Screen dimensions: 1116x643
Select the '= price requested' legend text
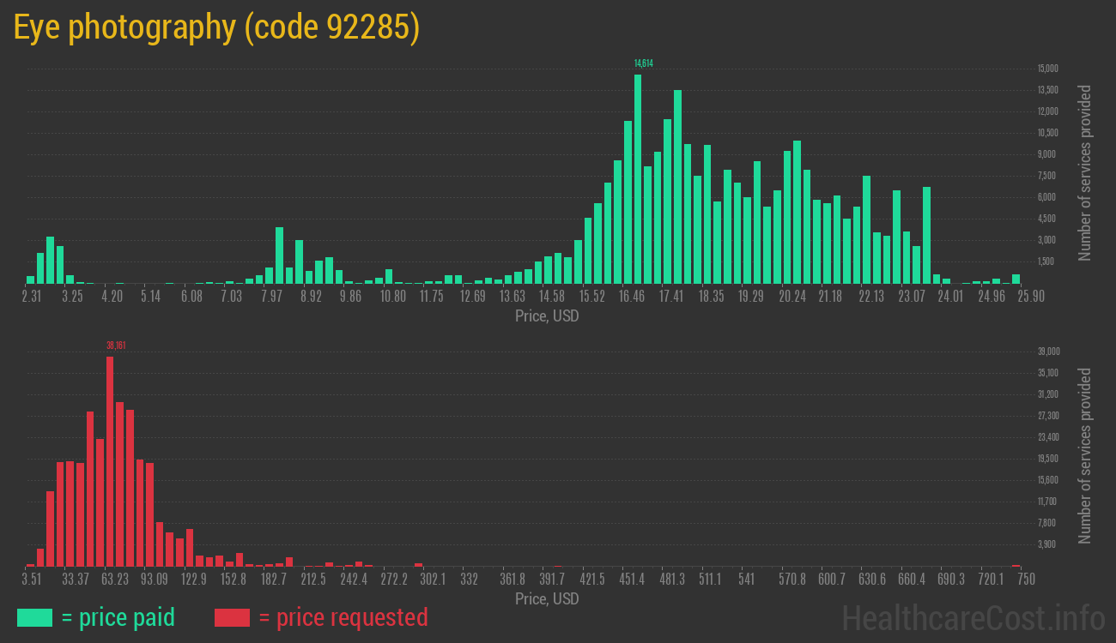coord(343,617)
